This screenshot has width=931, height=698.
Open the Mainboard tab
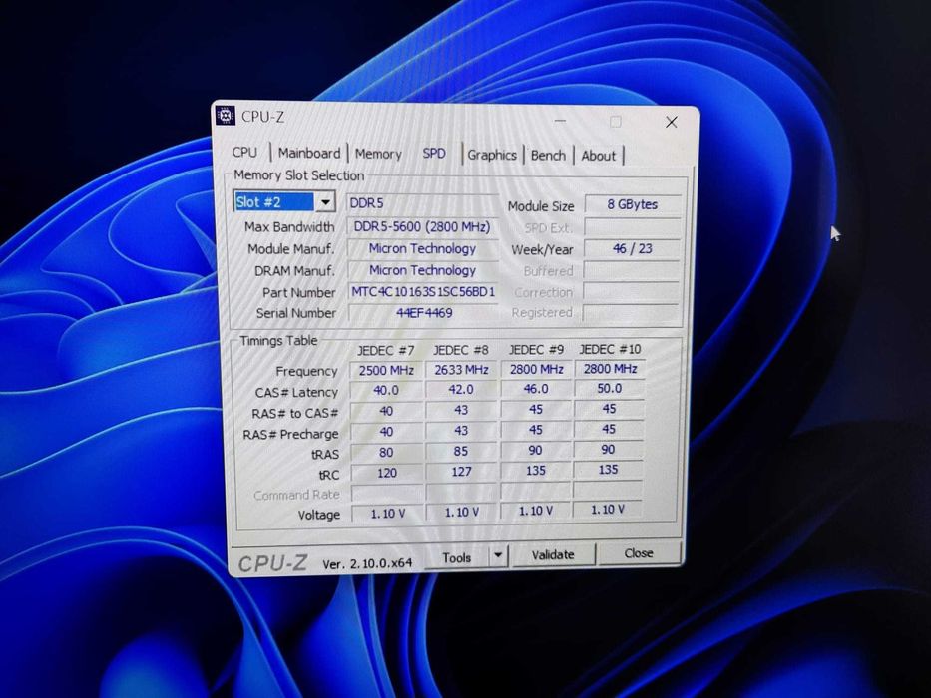point(309,153)
